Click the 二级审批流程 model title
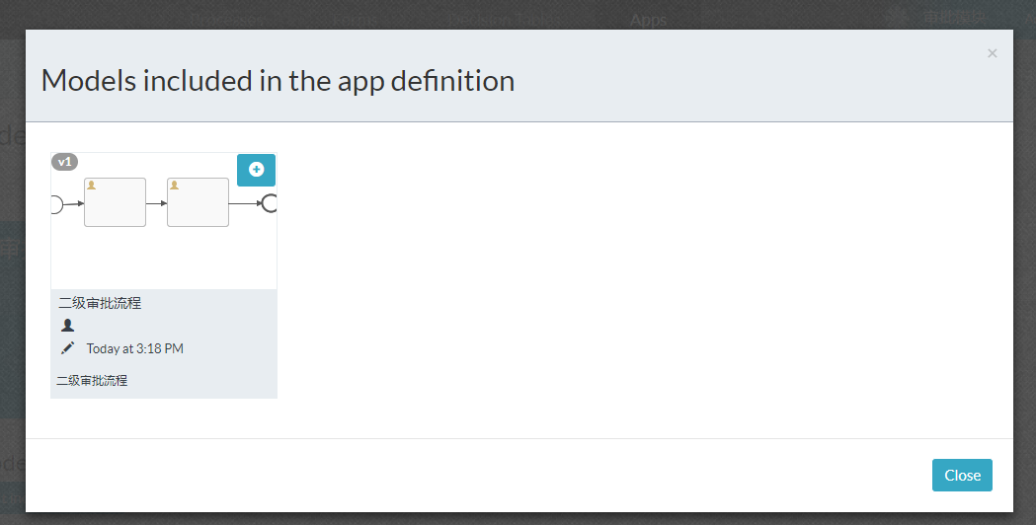 pos(100,303)
